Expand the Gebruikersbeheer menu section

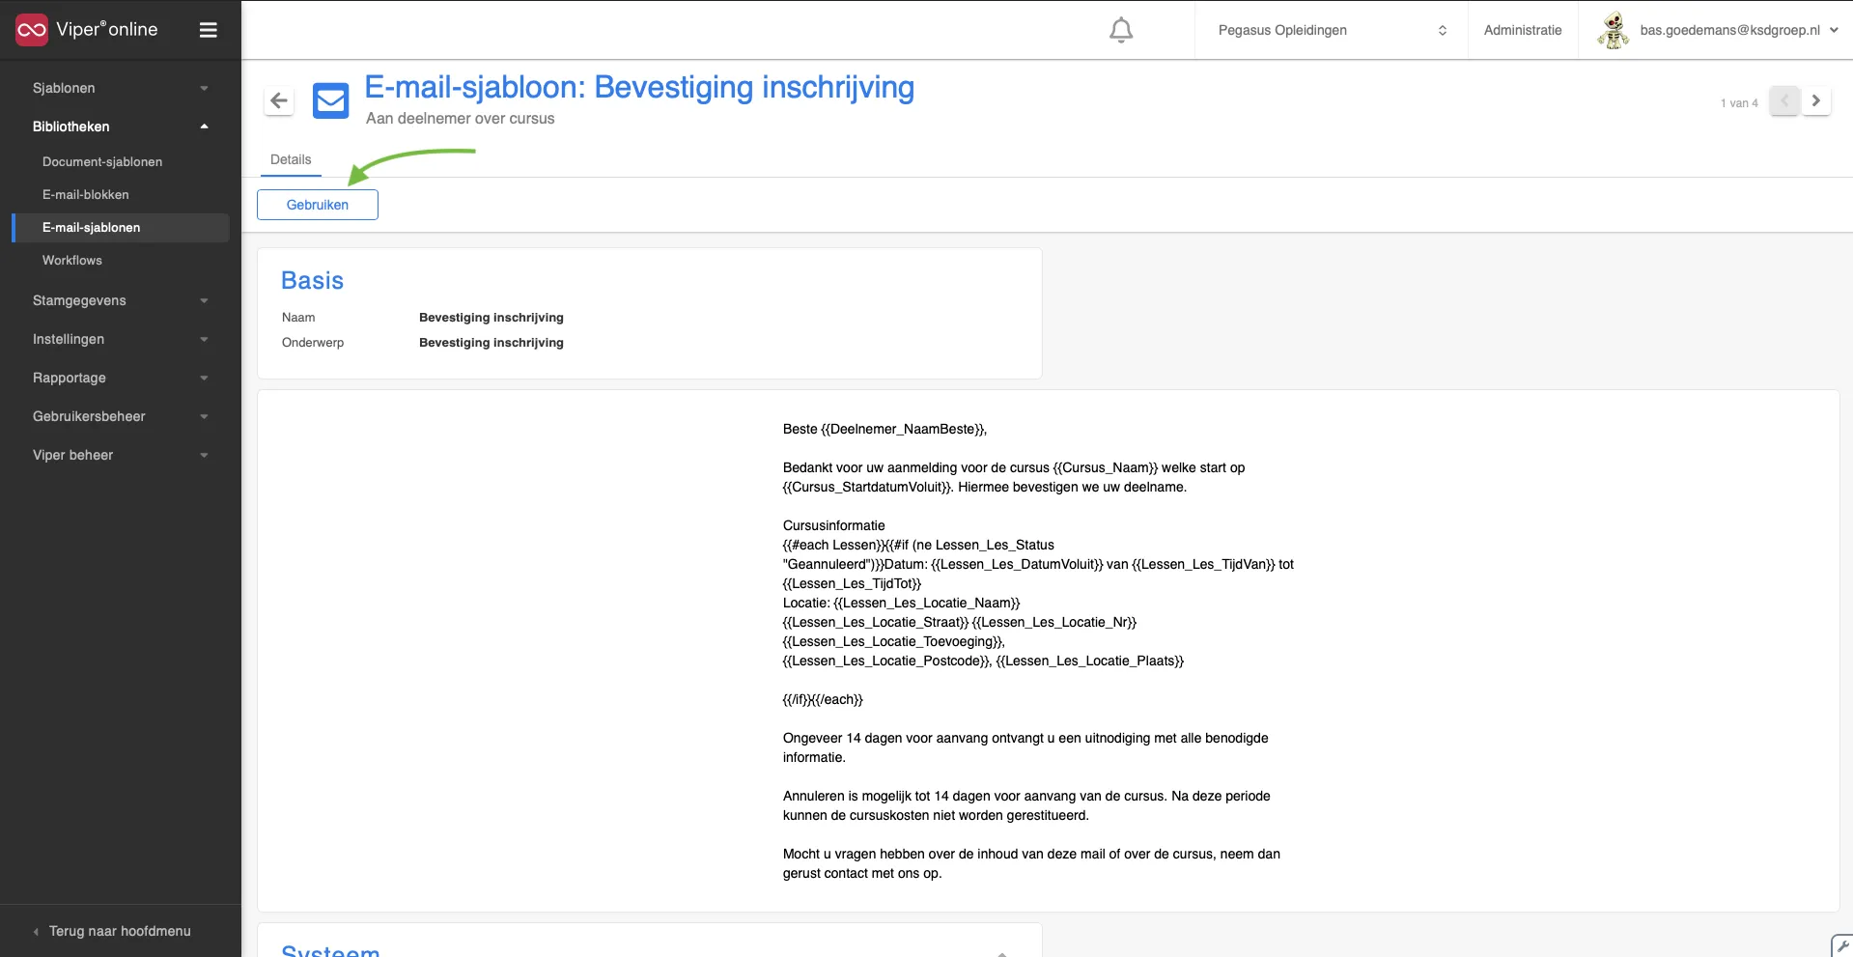pos(120,416)
